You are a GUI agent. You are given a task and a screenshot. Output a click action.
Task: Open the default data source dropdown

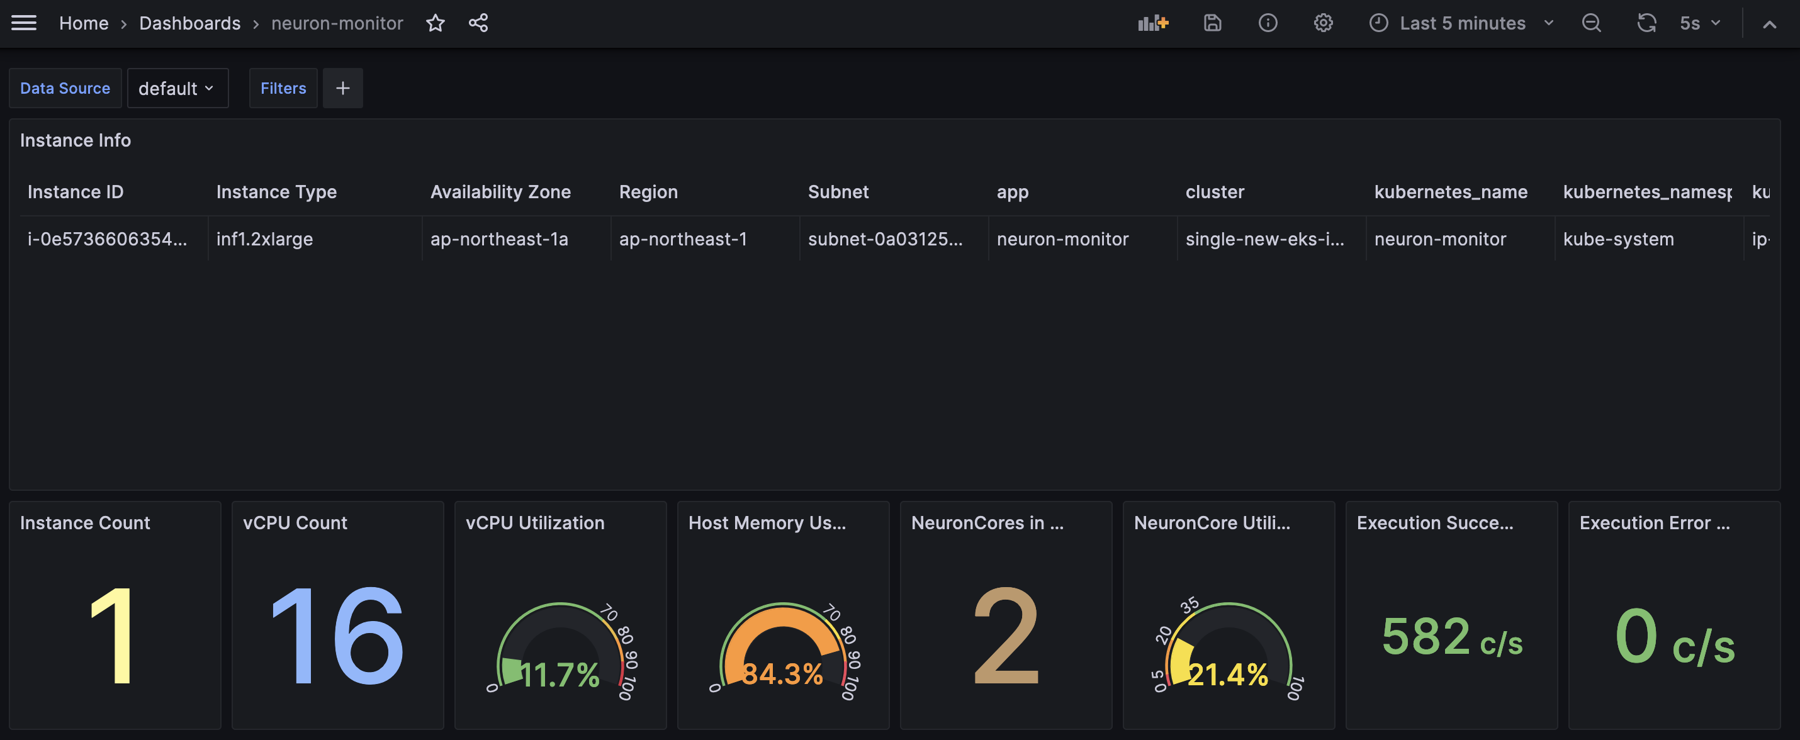click(x=177, y=88)
